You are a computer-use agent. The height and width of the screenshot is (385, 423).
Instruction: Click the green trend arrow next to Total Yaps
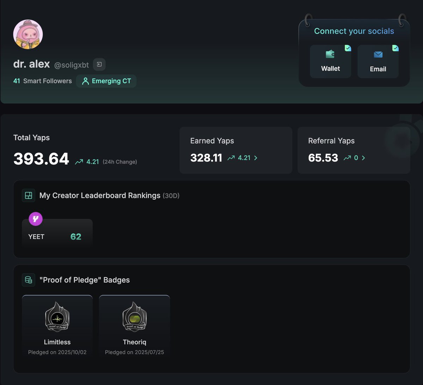click(x=79, y=161)
